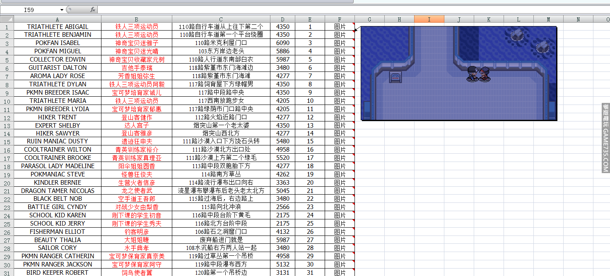
Task: Click cell TRIATHLETE ABIGAIL
Action: pyautogui.click(x=58, y=27)
